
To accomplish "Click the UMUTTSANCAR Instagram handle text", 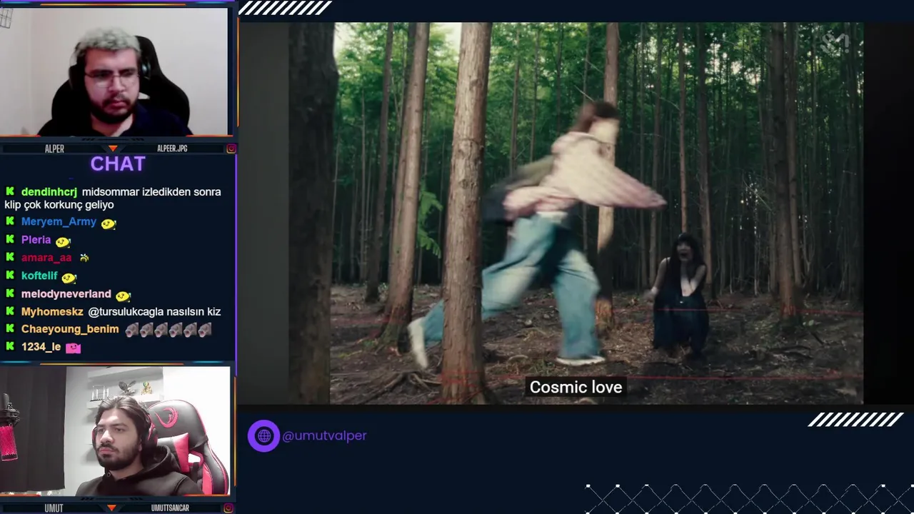I will point(170,508).
